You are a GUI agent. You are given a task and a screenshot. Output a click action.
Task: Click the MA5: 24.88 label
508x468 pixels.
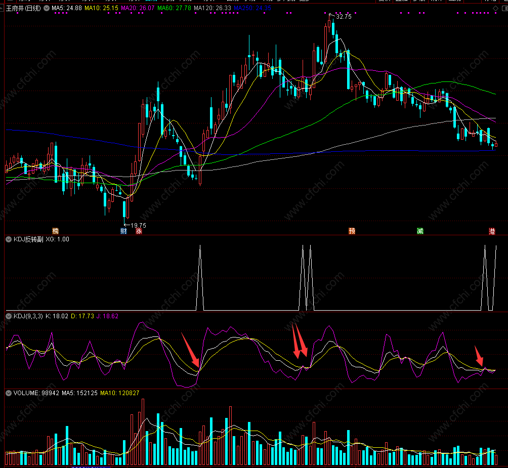coord(67,8)
